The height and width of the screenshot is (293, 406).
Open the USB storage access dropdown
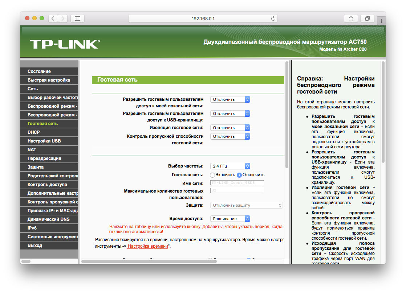click(230, 114)
